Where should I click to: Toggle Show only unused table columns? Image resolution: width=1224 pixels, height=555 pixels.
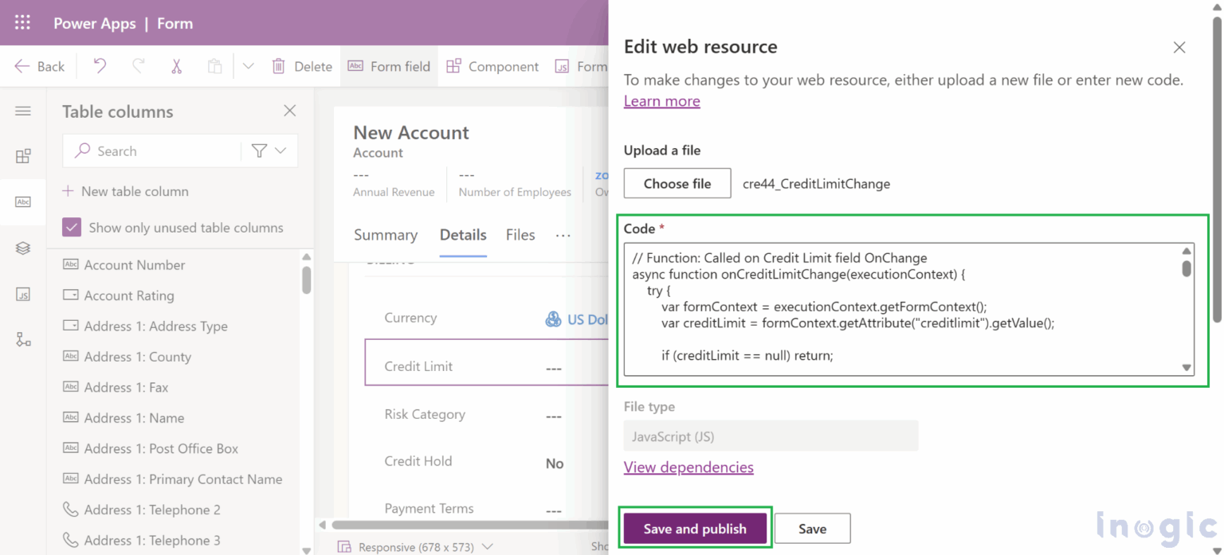(72, 227)
